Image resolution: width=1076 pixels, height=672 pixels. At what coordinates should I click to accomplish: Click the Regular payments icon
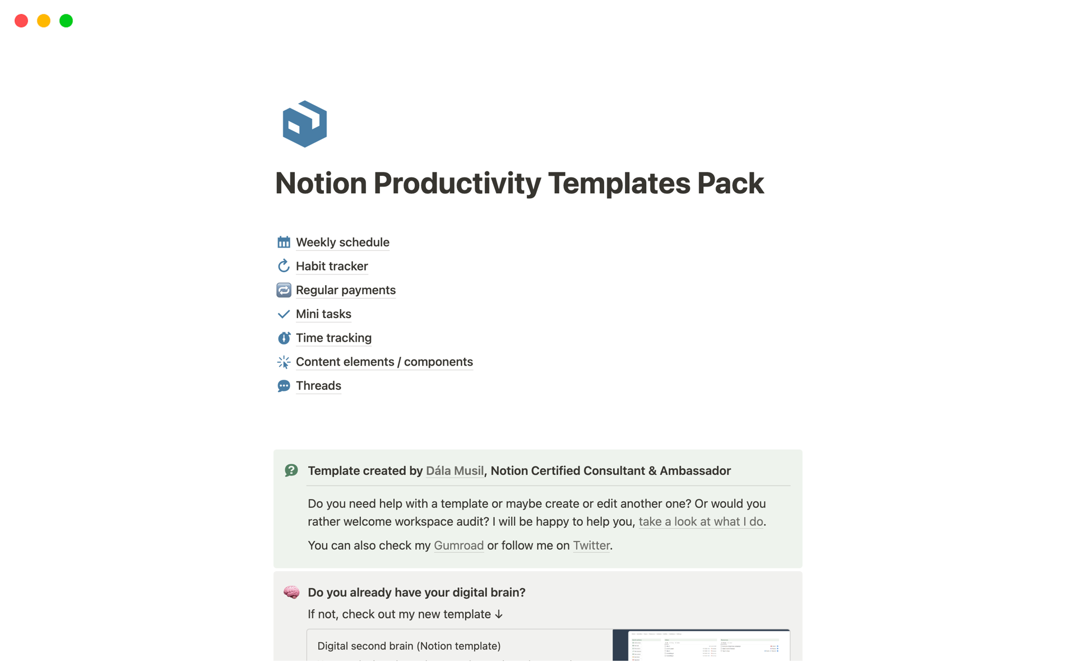coord(283,290)
